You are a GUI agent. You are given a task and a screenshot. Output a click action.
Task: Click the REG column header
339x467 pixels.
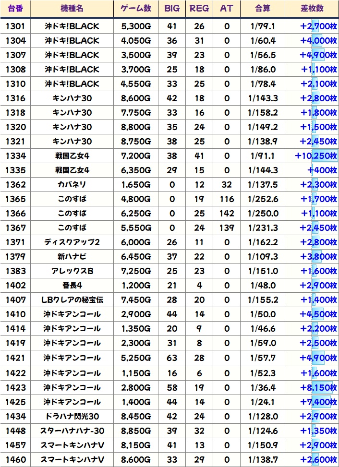199,9
